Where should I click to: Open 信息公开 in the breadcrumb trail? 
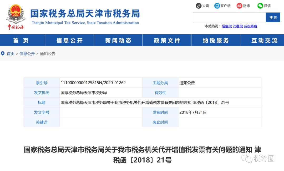point(27,53)
